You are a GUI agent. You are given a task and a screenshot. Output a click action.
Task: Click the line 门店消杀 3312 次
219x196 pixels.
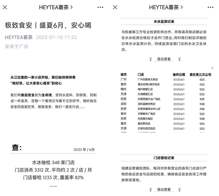click(x=53, y=170)
